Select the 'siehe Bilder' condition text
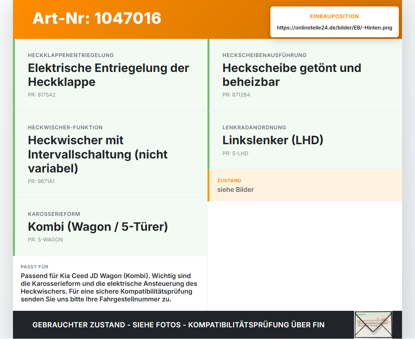 coord(235,190)
